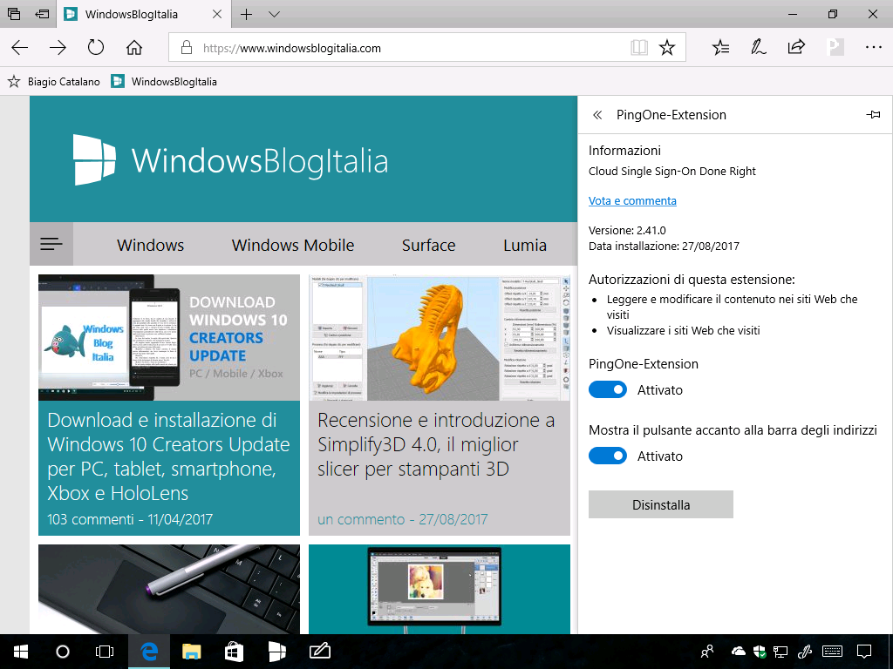Screen dimensions: 893x669
Task: Open OneDrive cloud tray icon
Action: 738,652
